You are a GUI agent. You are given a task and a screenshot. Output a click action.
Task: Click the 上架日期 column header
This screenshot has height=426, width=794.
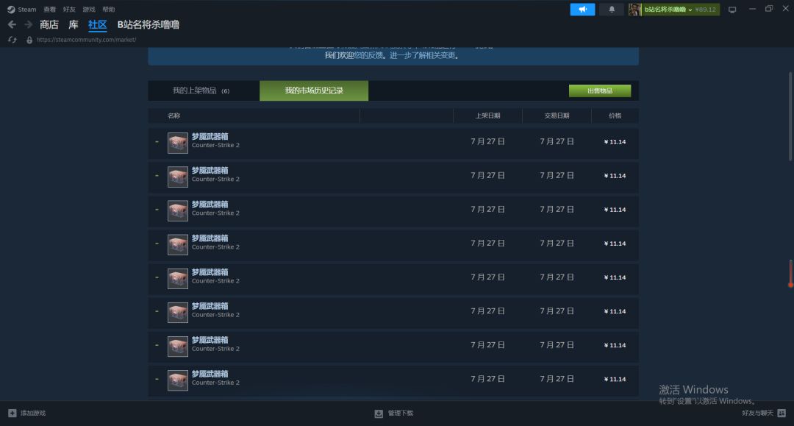[487, 116]
